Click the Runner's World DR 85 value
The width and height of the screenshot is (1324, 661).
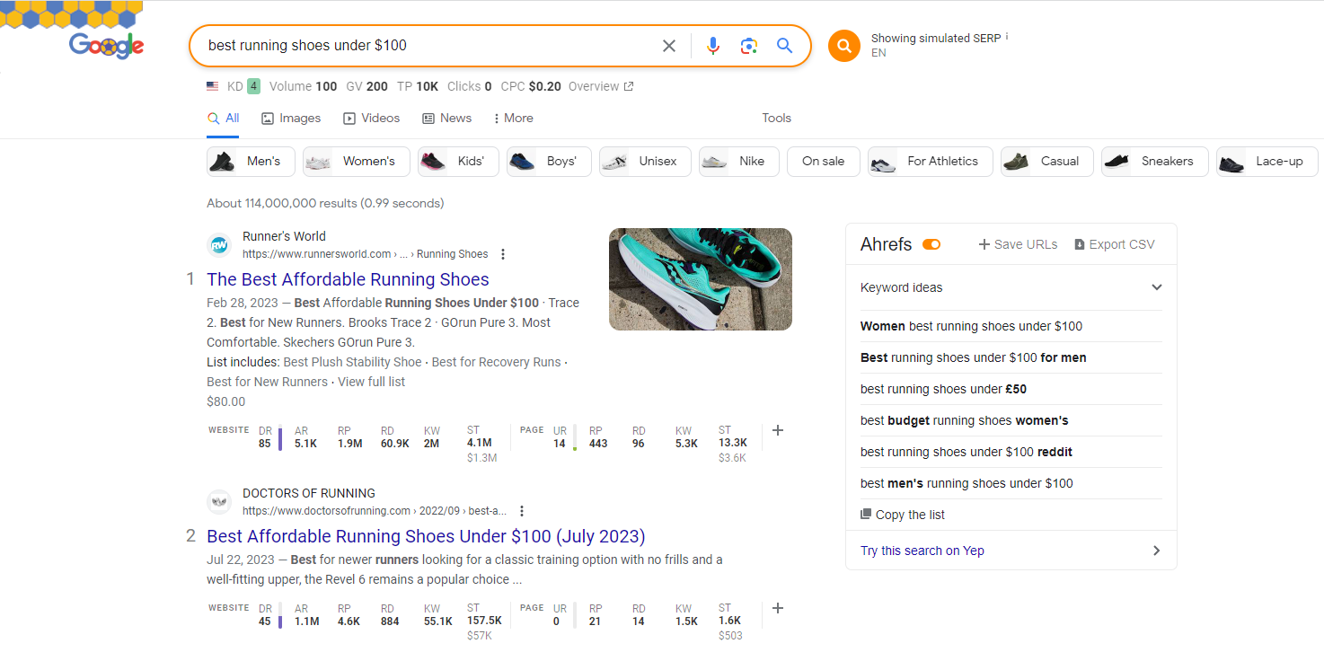264,443
